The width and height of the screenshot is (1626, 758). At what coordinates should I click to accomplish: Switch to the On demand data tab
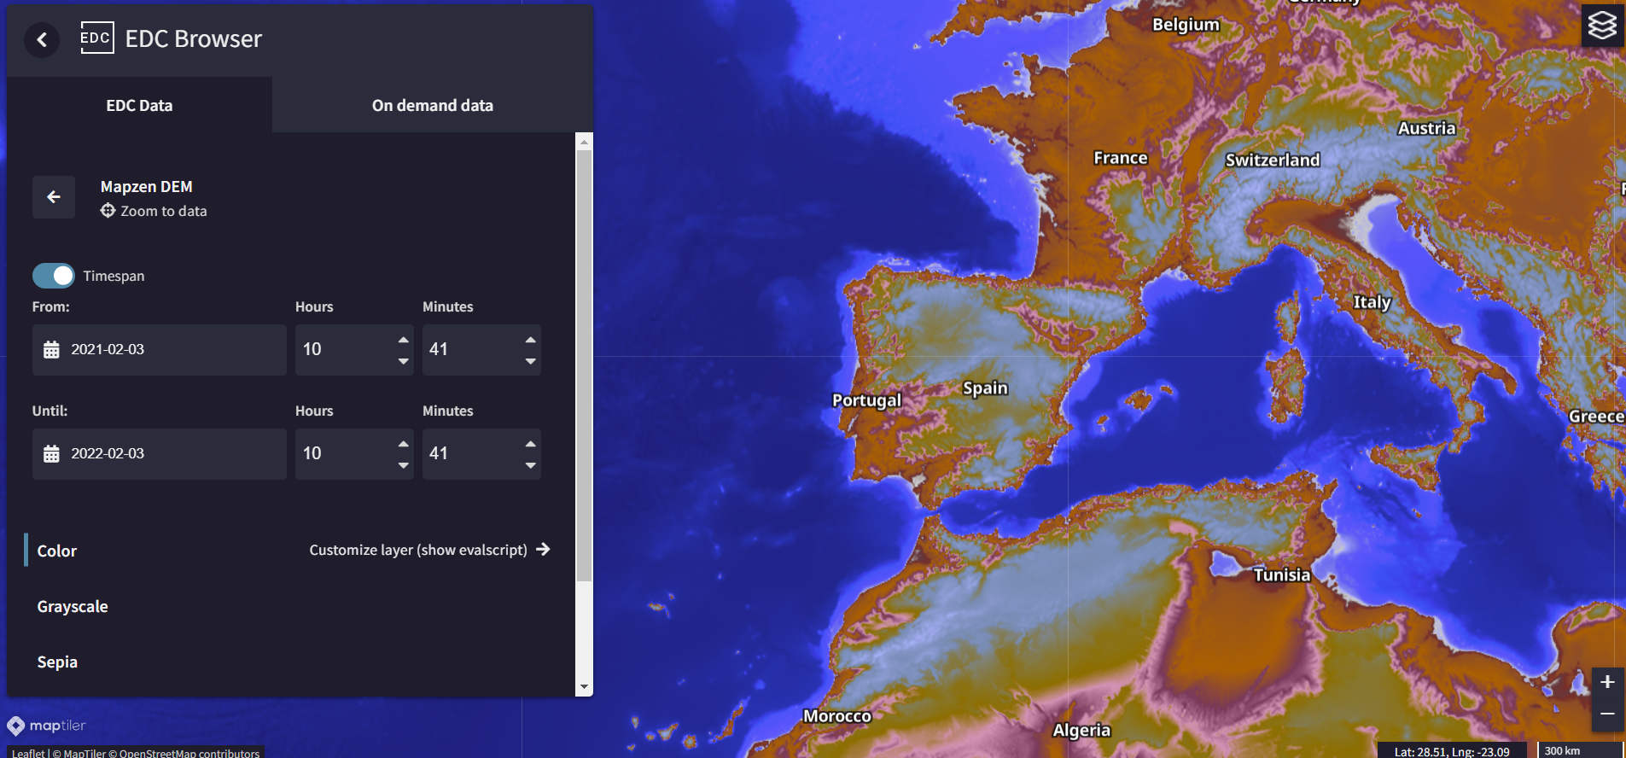click(432, 106)
